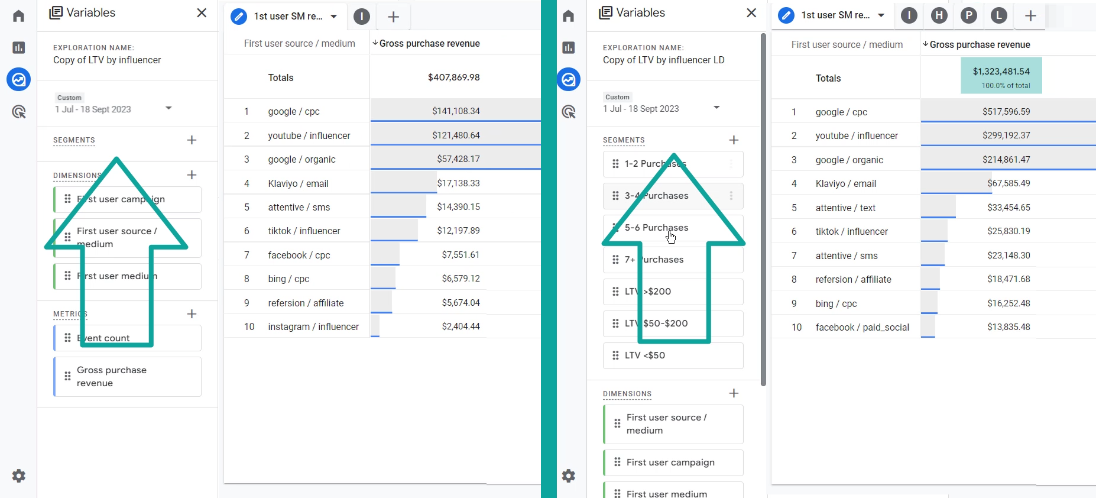Select instagram / influencer row
This screenshot has width=1096, height=498.
382,326
